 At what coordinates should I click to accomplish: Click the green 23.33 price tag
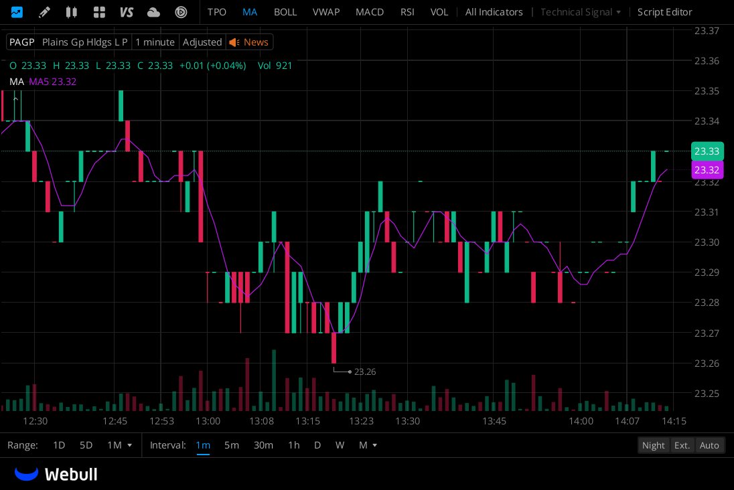pyautogui.click(x=707, y=151)
